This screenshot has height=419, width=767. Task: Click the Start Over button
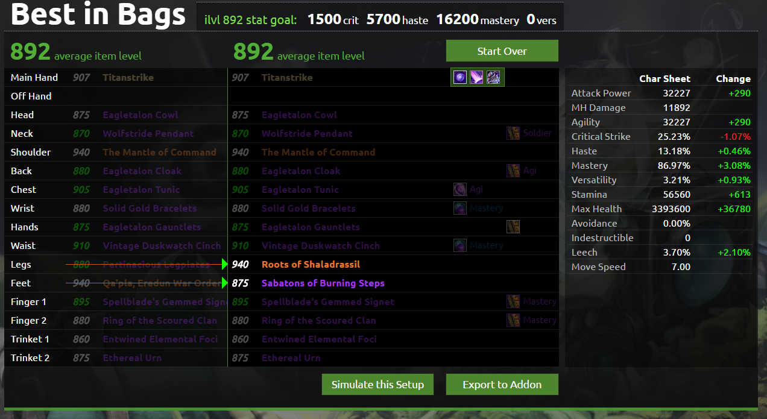click(502, 51)
